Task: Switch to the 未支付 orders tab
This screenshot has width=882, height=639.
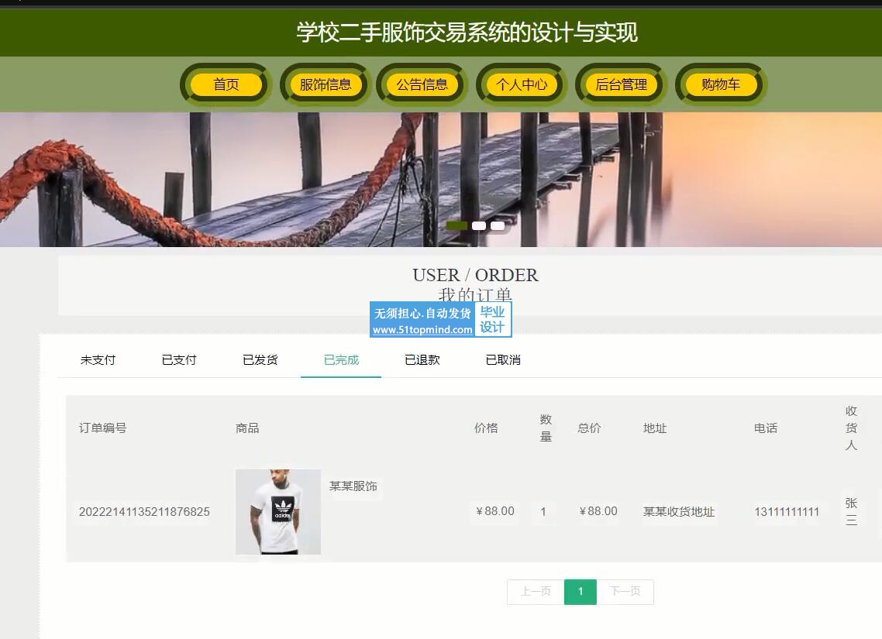Action: point(98,360)
